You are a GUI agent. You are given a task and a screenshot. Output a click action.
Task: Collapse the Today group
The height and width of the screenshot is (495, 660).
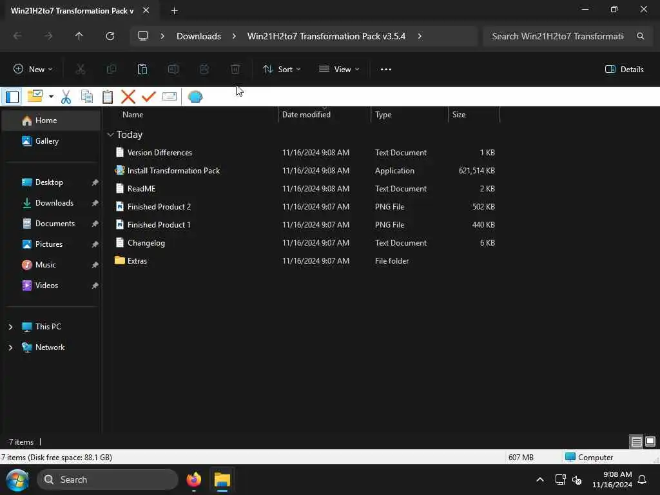[110, 135]
